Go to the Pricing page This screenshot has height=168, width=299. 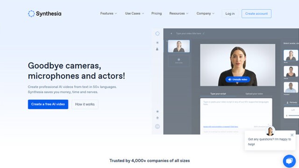(x=157, y=14)
